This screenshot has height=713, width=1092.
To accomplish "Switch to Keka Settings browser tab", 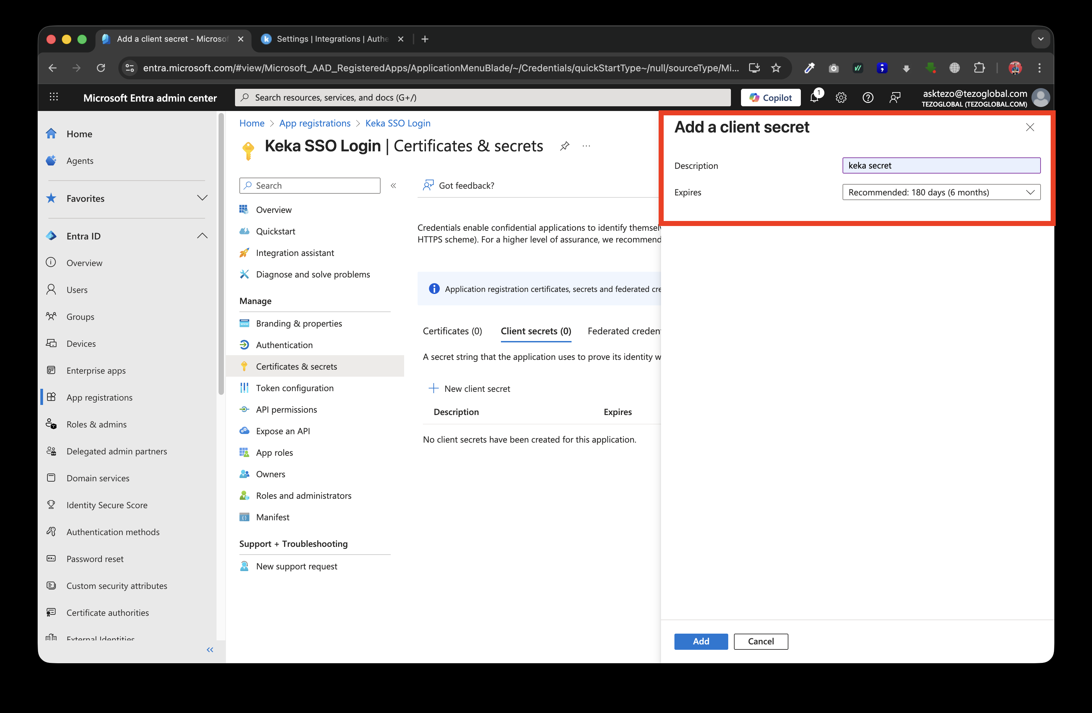I will tap(332, 39).
